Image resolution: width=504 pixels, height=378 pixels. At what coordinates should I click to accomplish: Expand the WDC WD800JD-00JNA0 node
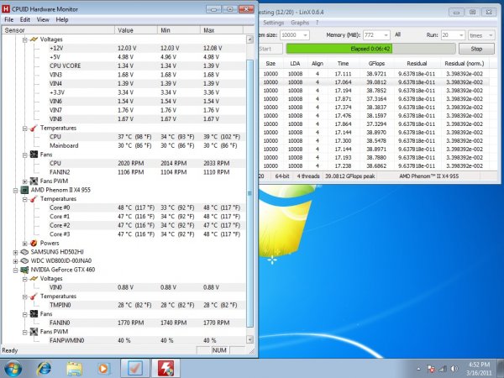pos(15,261)
